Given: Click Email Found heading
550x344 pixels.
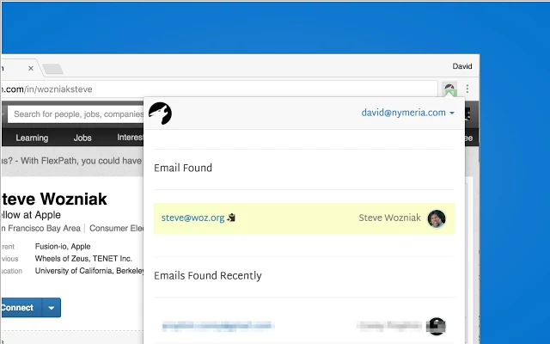Looking at the screenshot, I should click(183, 168).
